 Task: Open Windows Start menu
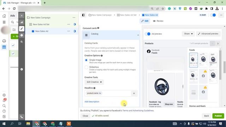click(x=4, y=124)
